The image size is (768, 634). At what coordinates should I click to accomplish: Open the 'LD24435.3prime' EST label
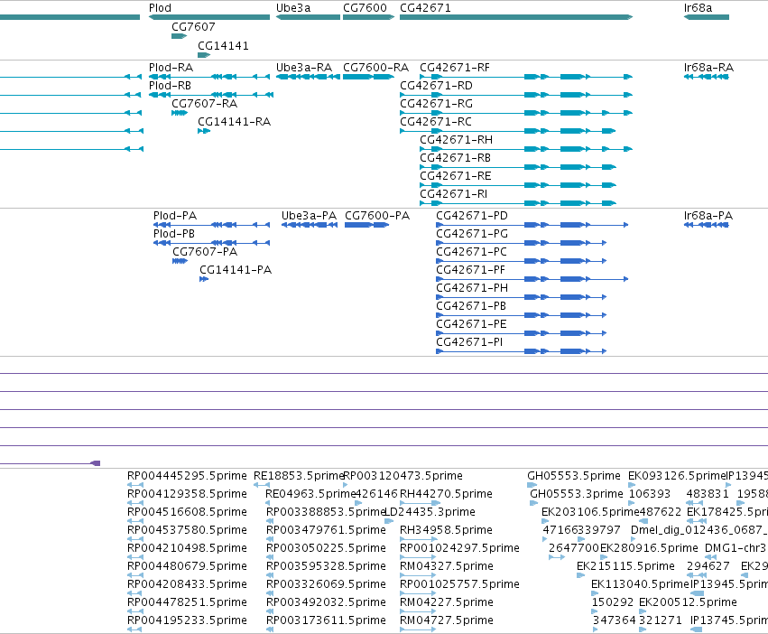pos(430,512)
